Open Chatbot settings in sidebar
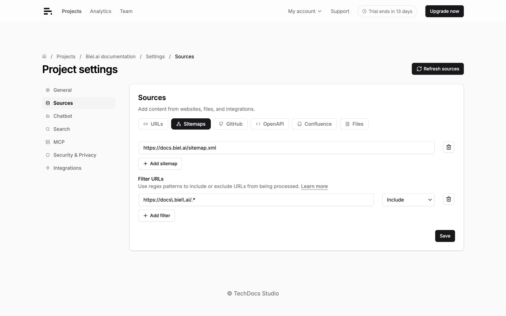The image size is (506, 316). [x=79, y=116]
